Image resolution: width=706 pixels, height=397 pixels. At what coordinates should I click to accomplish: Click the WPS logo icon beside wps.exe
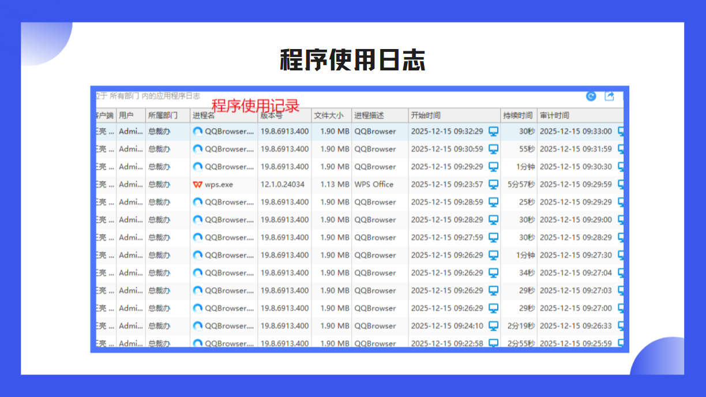coord(198,185)
